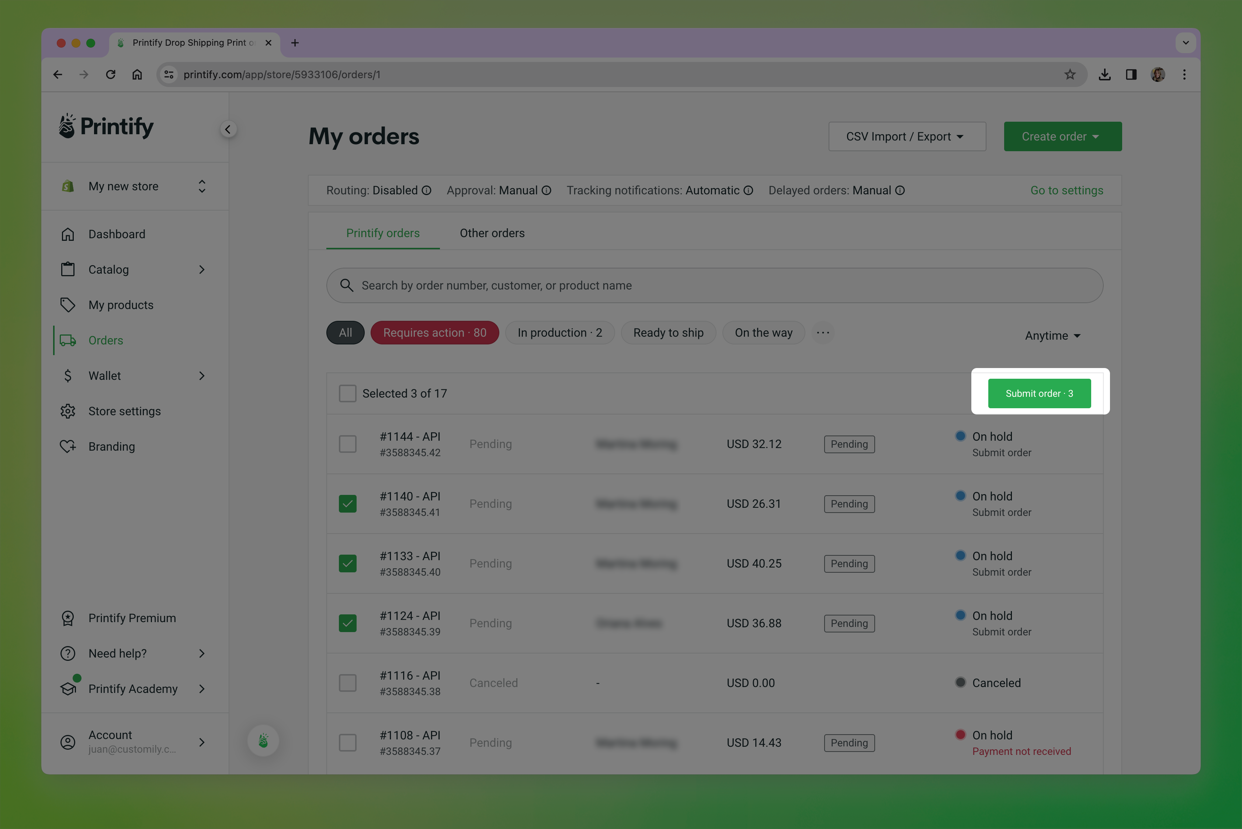Image resolution: width=1242 pixels, height=829 pixels.
Task: Click the Tracking notifications info icon
Action: [x=749, y=190]
